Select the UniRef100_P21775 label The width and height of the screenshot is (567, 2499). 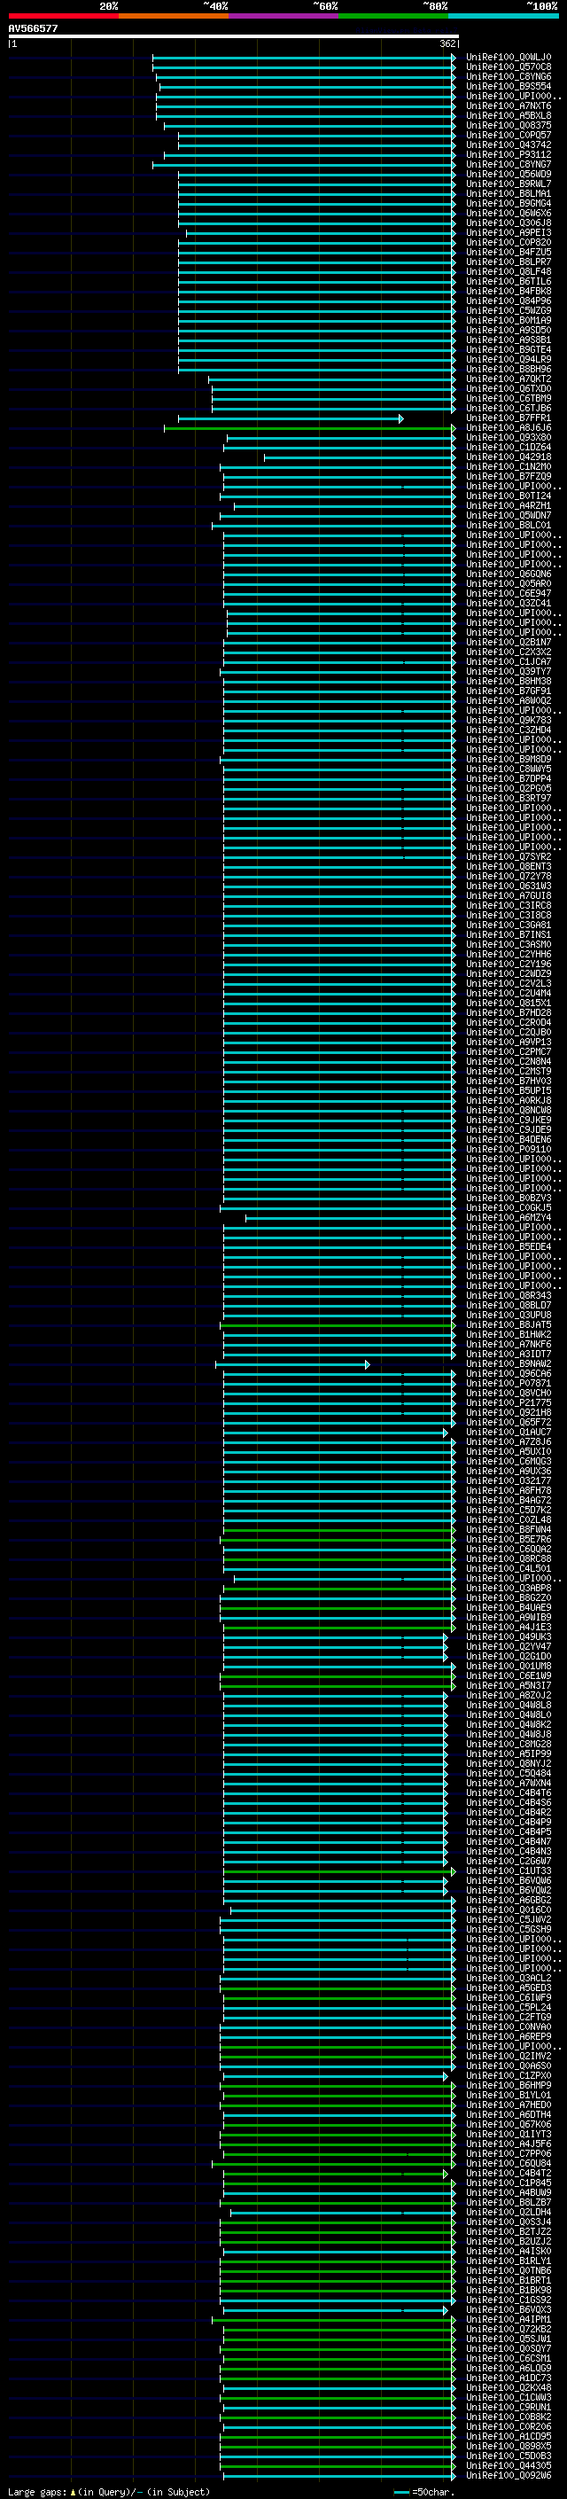(x=509, y=1403)
